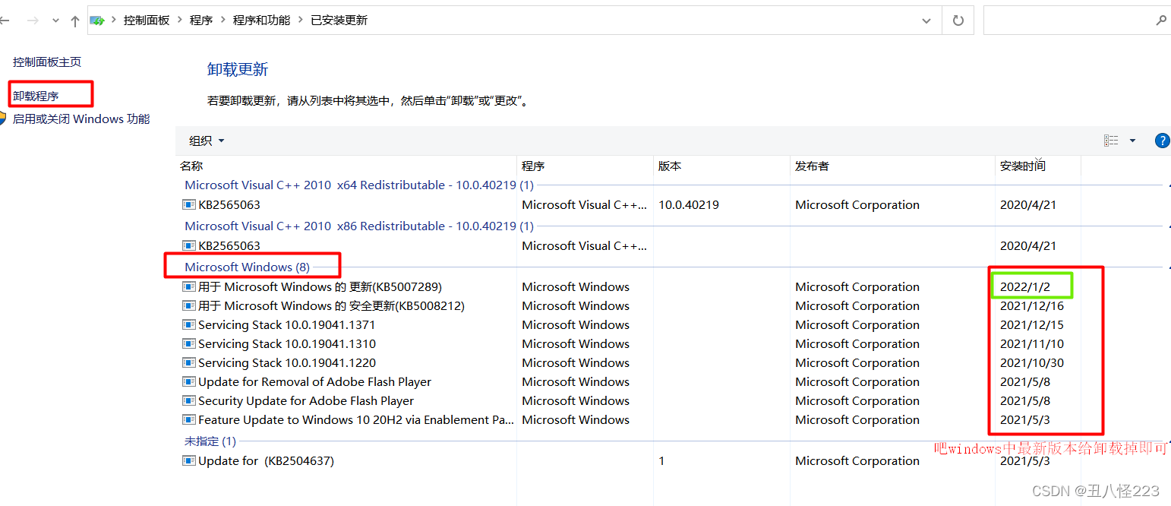This screenshot has height=506, width=1171.
Task: Click 已安装更新 breadcrumb segment
Action: [x=339, y=21]
